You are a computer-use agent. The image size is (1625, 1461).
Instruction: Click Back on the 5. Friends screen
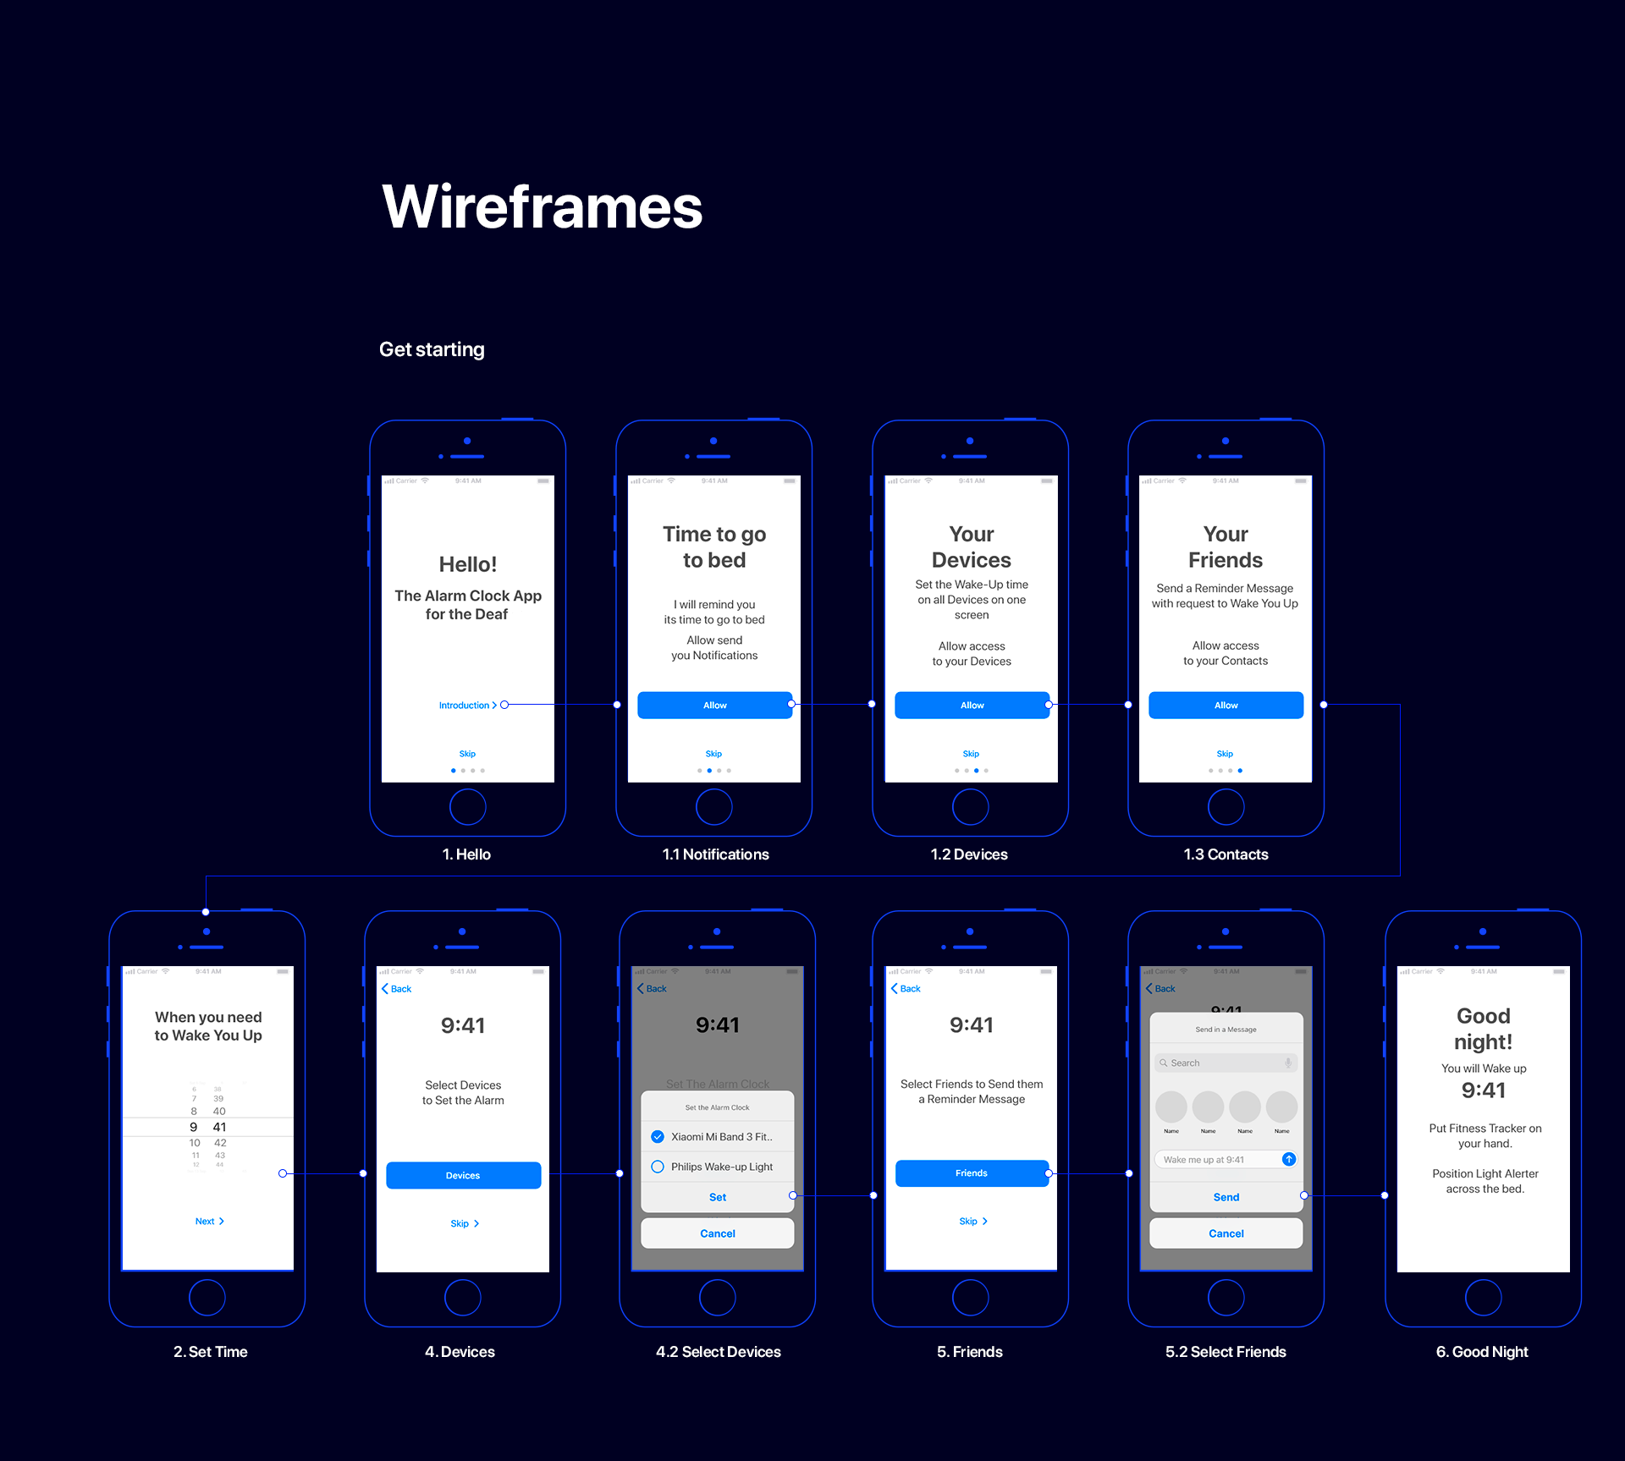point(906,988)
